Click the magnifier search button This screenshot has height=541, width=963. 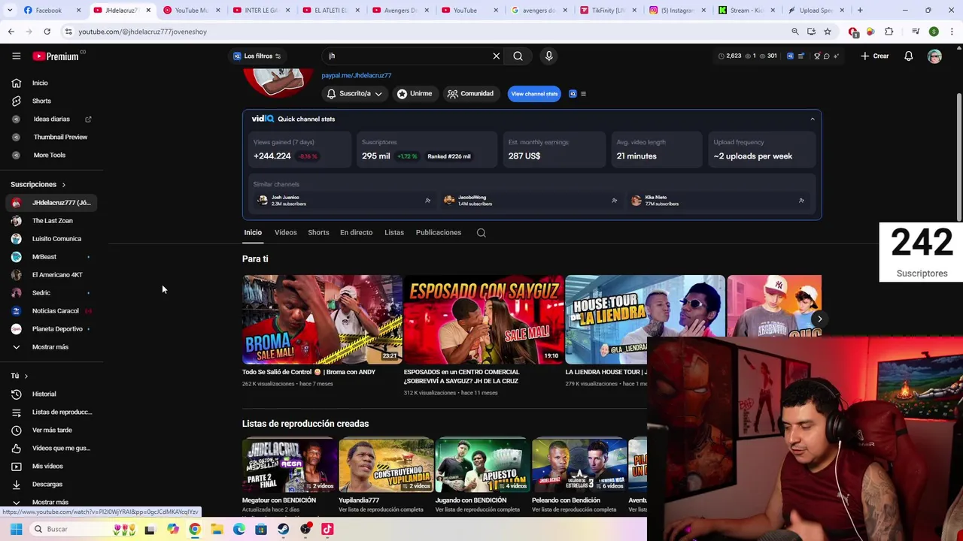518,56
